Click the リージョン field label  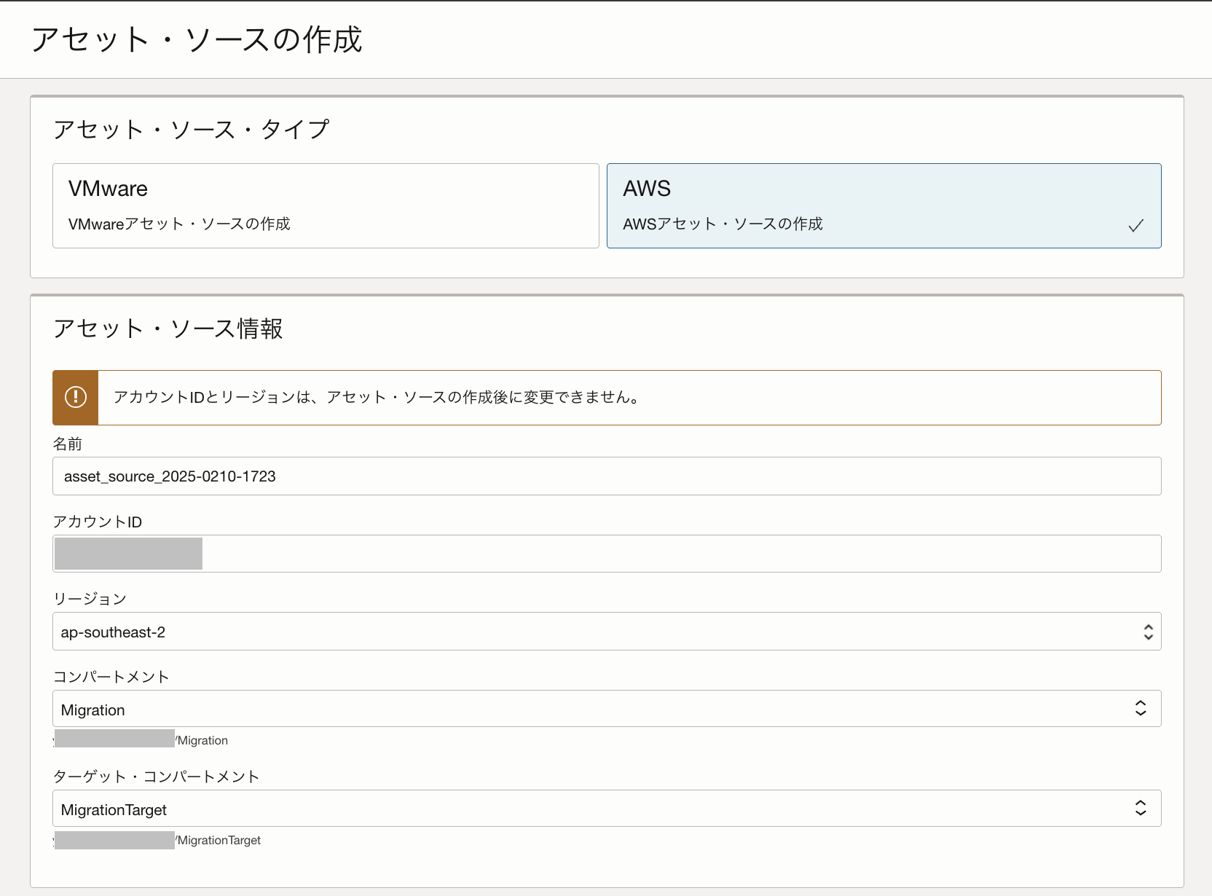pos(90,599)
